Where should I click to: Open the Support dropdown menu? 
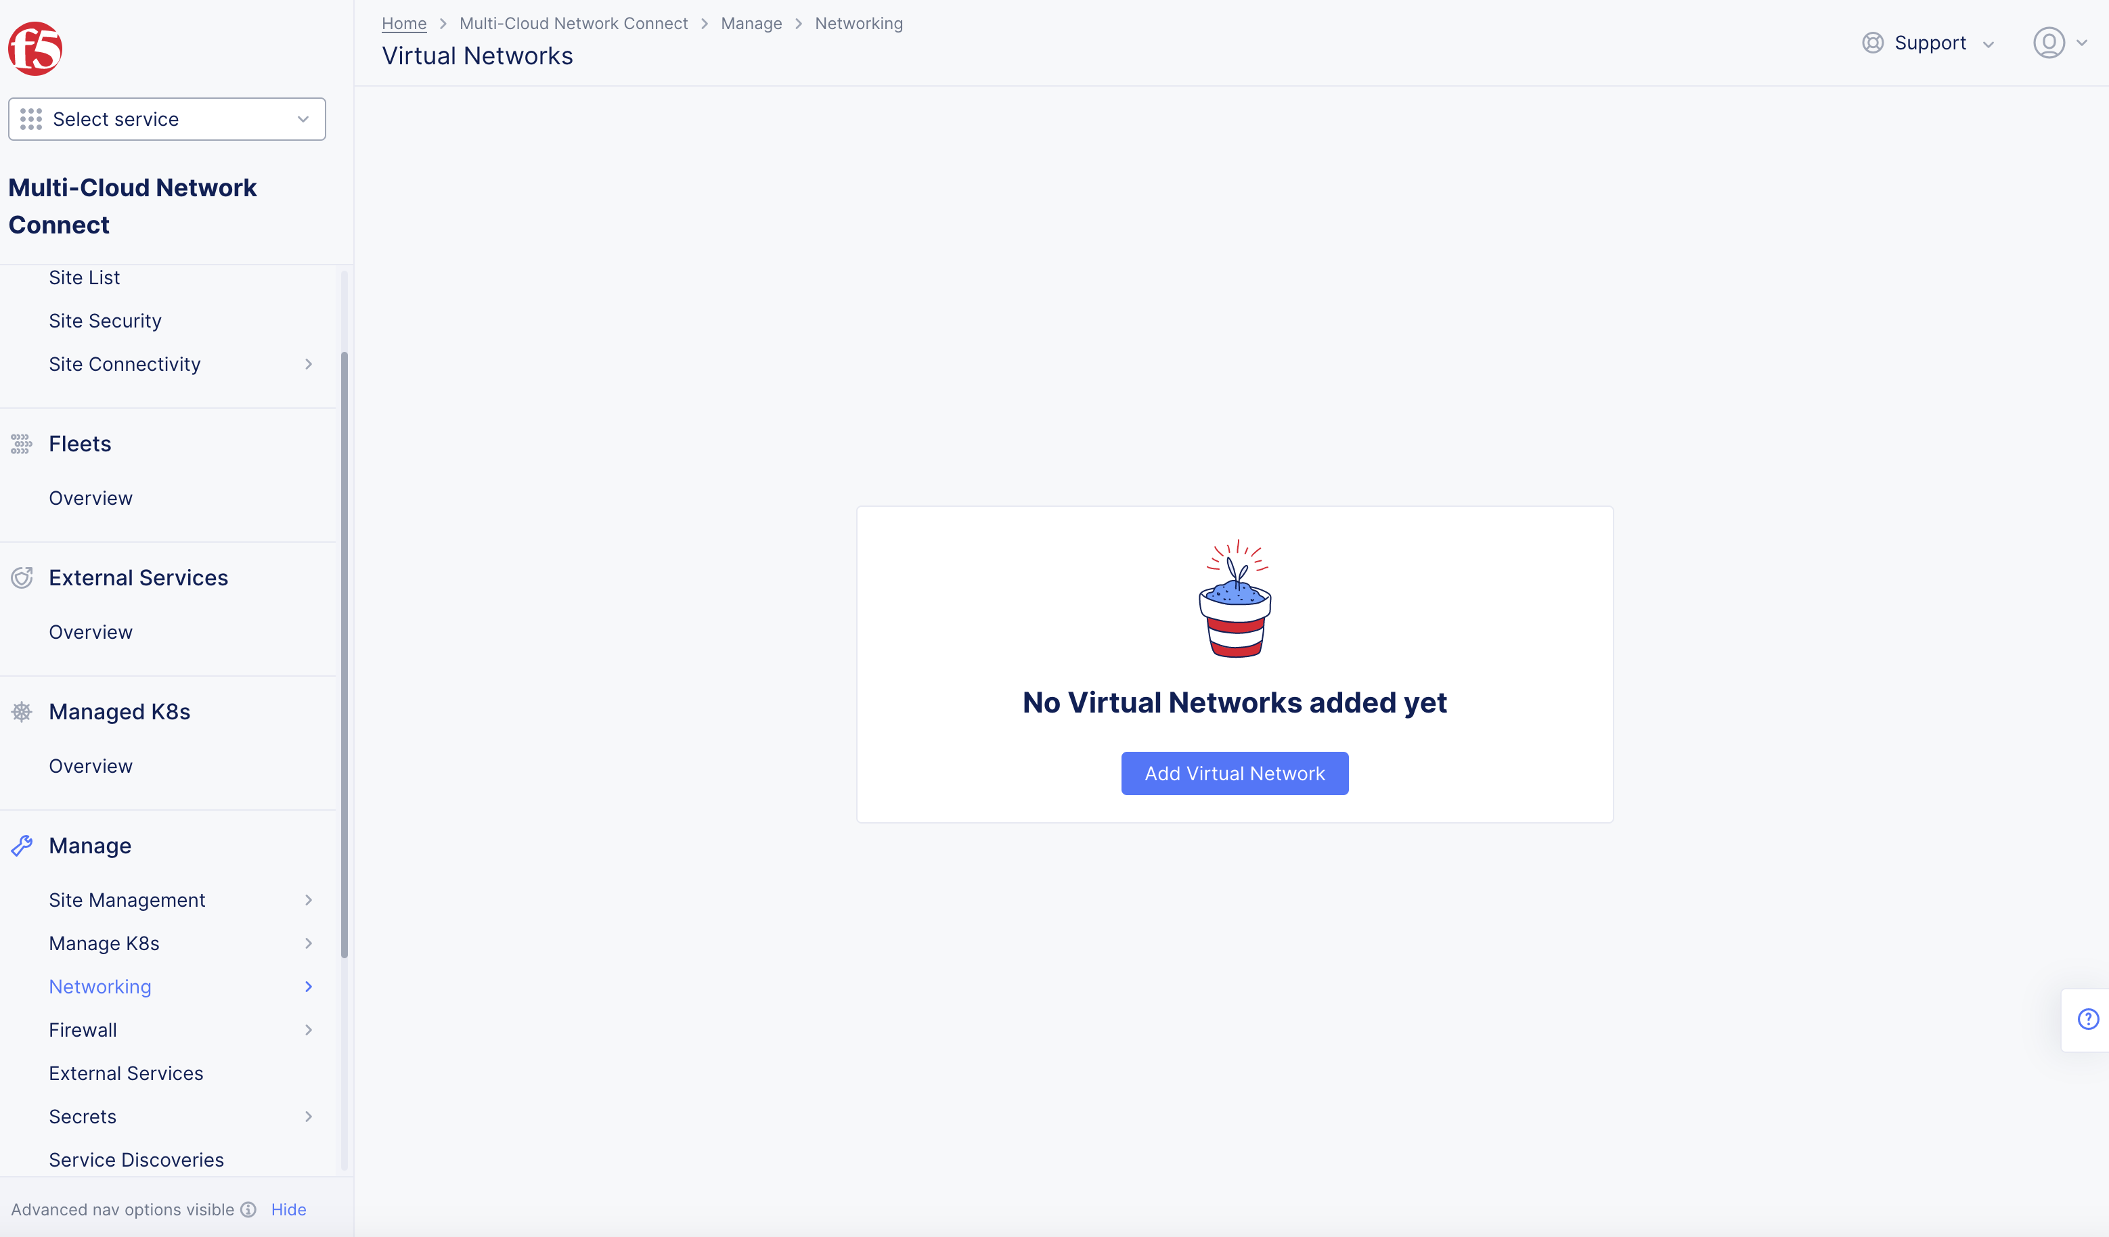coord(1929,43)
